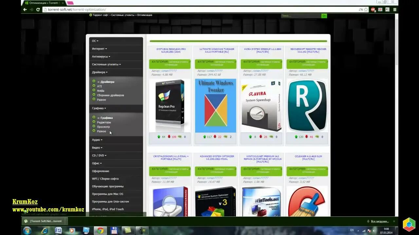Select Редакторы under Графика
This screenshot has height=235, width=419.
point(104,122)
